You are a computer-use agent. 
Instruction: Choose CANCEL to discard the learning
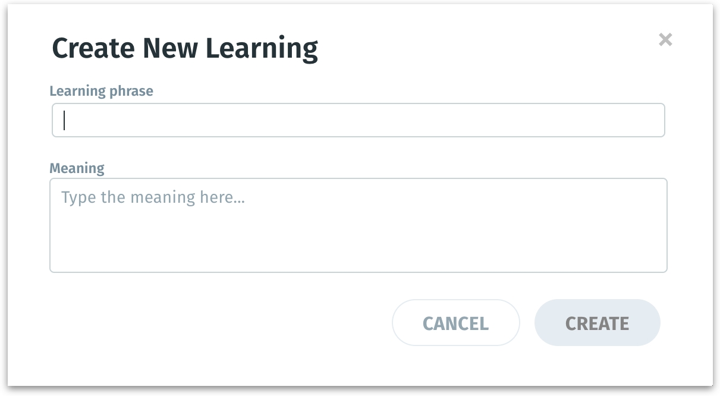pyautogui.click(x=455, y=323)
